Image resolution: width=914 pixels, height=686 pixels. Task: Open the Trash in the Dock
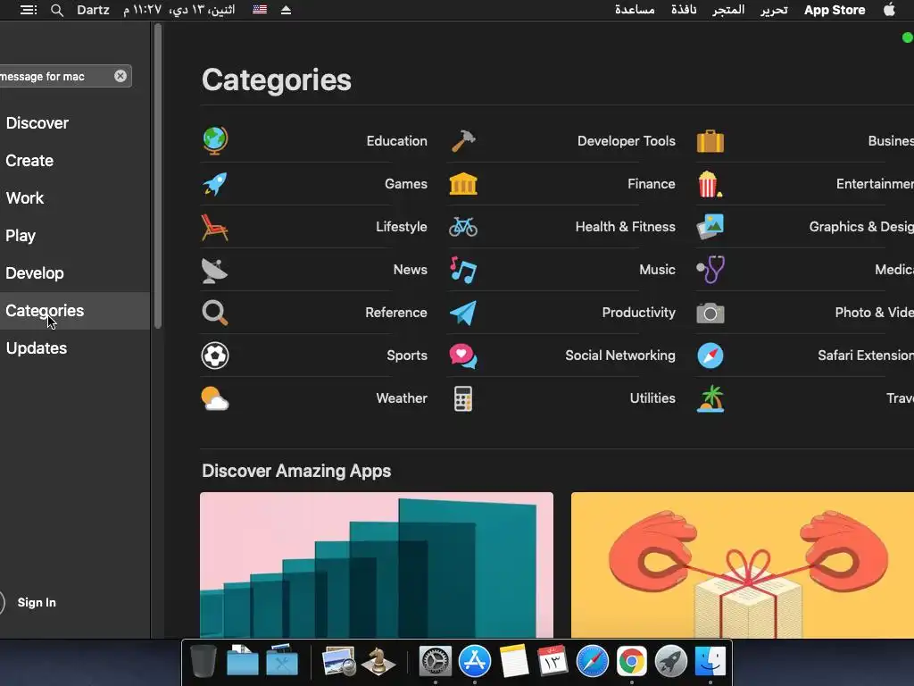[204, 661]
